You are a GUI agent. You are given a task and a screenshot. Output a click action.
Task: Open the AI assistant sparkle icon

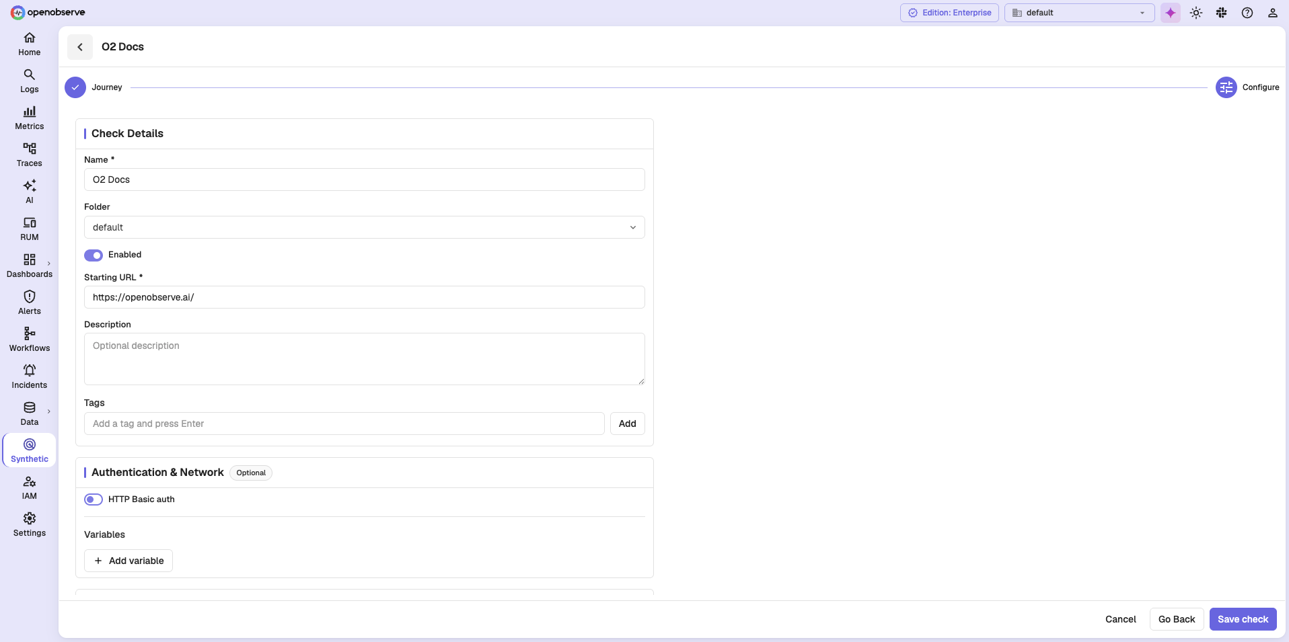point(1171,13)
